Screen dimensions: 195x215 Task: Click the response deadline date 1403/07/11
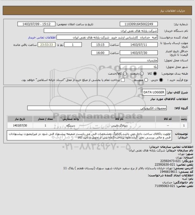[139, 45]
